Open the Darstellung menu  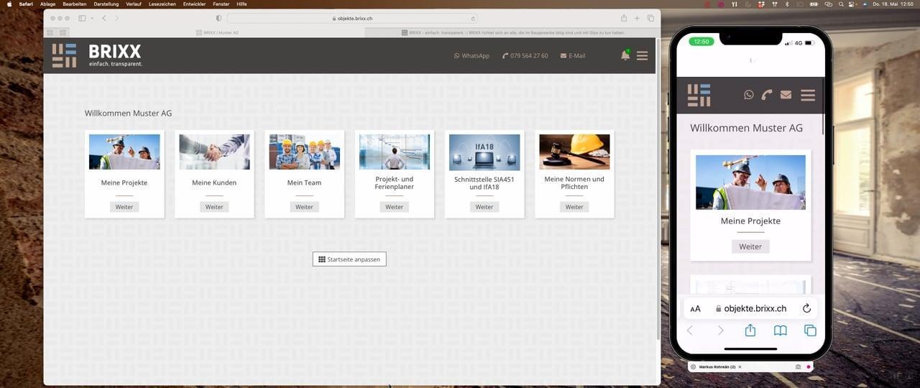click(x=106, y=4)
